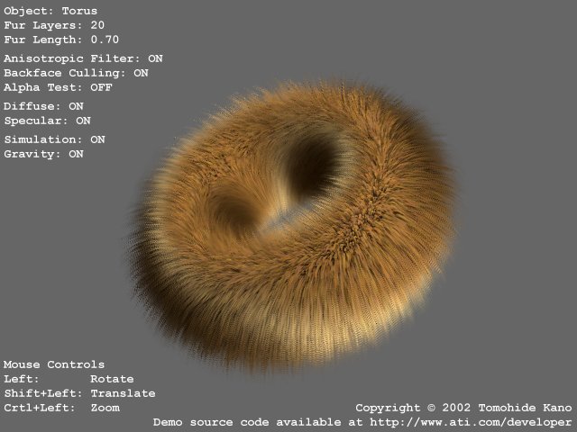This screenshot has height=432, width=577.
Task: Click the Crtl+Left: Zoom hint
Action: tap(60, 408)
